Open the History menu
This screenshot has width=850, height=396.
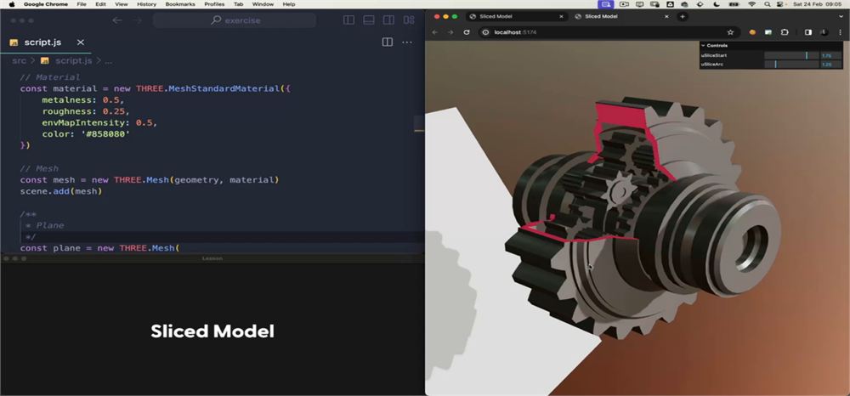tap(146, 3)
